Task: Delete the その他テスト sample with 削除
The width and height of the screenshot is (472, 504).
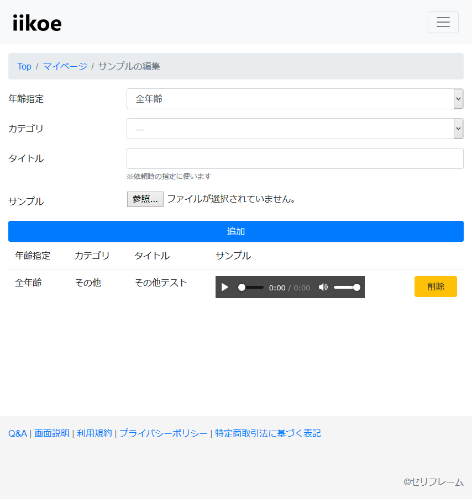Action: tap(436, 287)
